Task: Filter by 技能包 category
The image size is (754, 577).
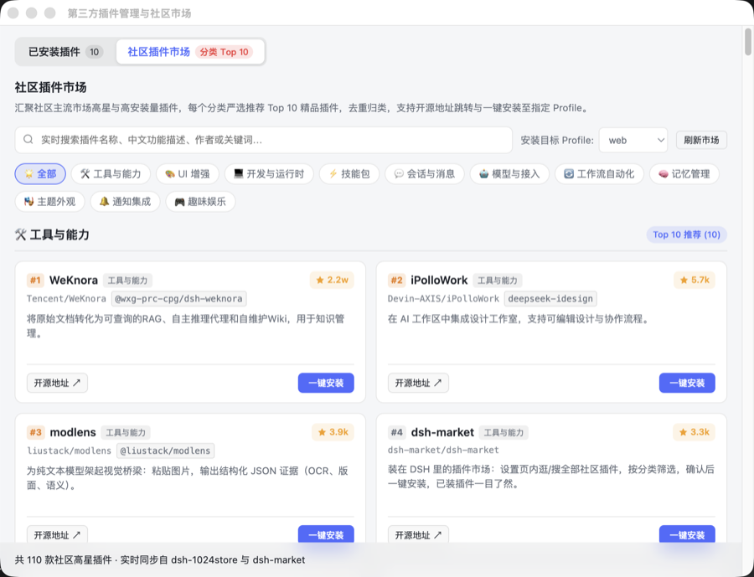Action: pyautogui.click(x=349, y=173)
